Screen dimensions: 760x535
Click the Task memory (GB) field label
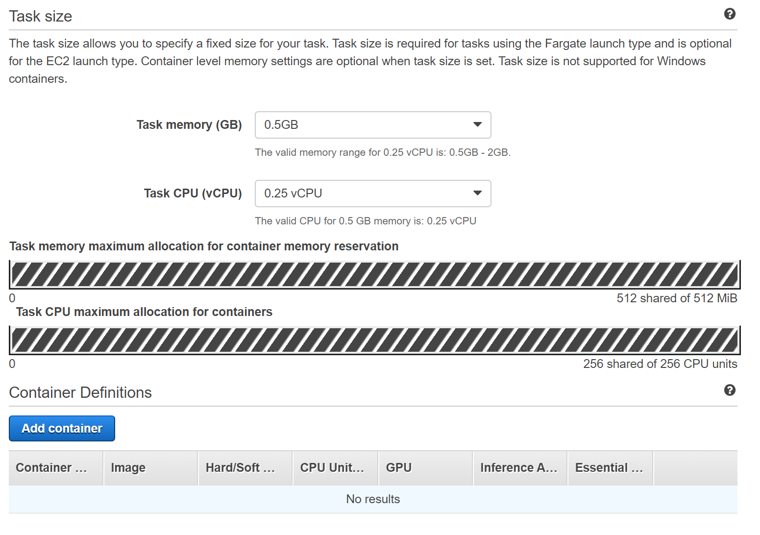[189, 125]
